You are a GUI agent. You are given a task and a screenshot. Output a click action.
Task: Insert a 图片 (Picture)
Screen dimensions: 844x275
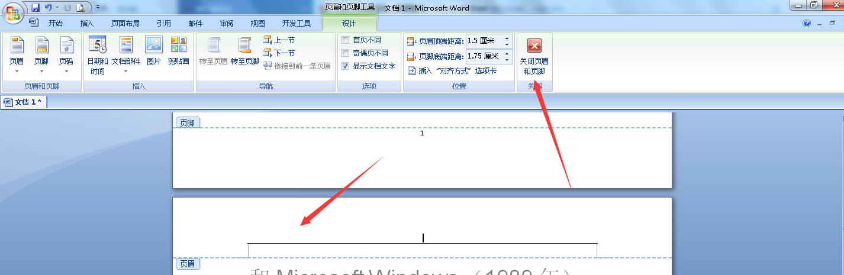154,51
